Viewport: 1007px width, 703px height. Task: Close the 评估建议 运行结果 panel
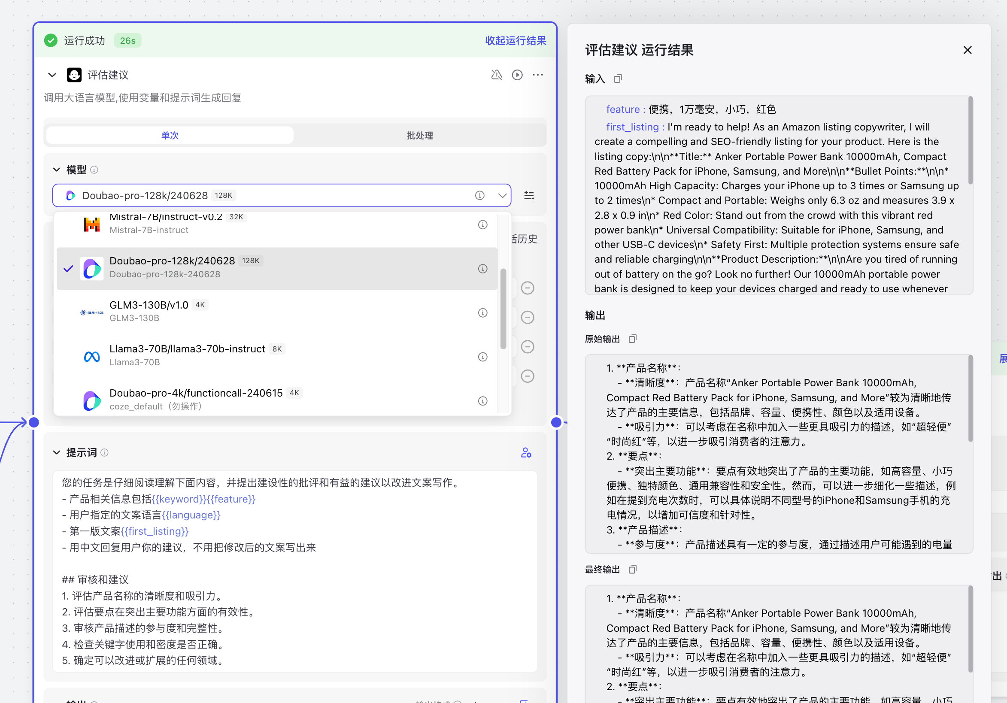tap(968, 50)
